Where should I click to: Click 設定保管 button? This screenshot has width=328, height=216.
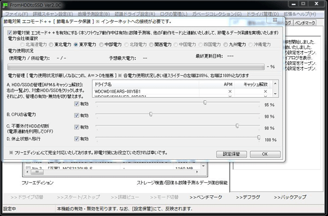(232, 154)
